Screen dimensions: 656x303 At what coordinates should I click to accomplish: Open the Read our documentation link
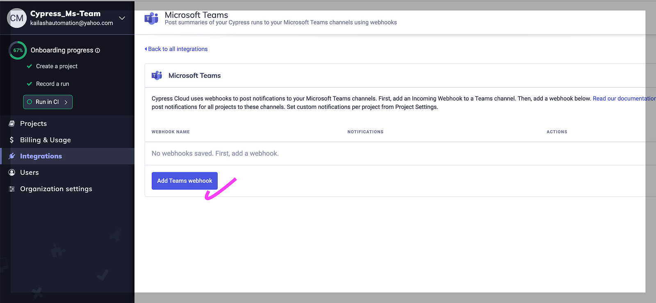coord(624,99)
